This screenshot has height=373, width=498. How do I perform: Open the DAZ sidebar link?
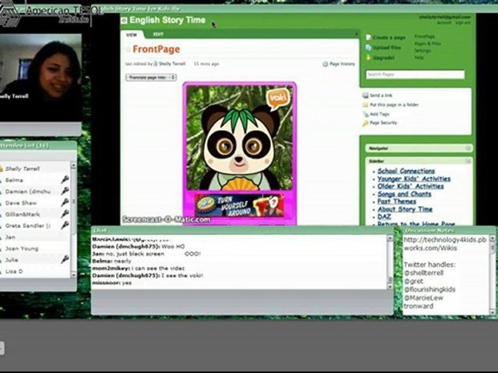pos(384,217)
